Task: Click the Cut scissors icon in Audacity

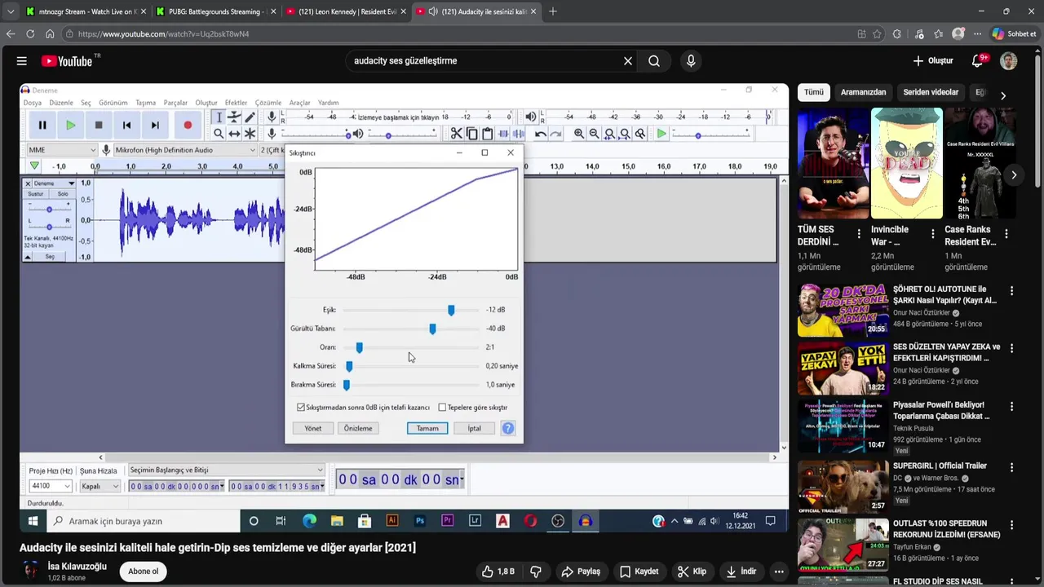Action: (457, 134)
